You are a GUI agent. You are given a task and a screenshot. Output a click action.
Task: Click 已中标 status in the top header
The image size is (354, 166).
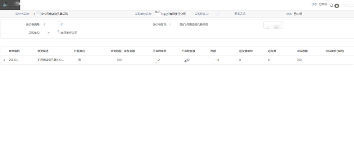pyautogui.click(x=323, y=4)
